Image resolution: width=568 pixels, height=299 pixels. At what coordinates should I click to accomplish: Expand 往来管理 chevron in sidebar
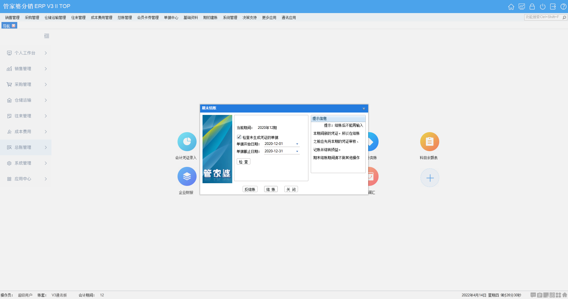(46, 116)
